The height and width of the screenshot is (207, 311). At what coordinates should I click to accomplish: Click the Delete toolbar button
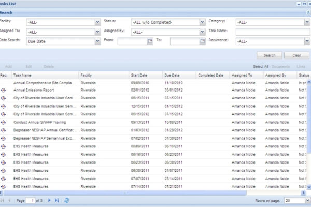(49, 67)
